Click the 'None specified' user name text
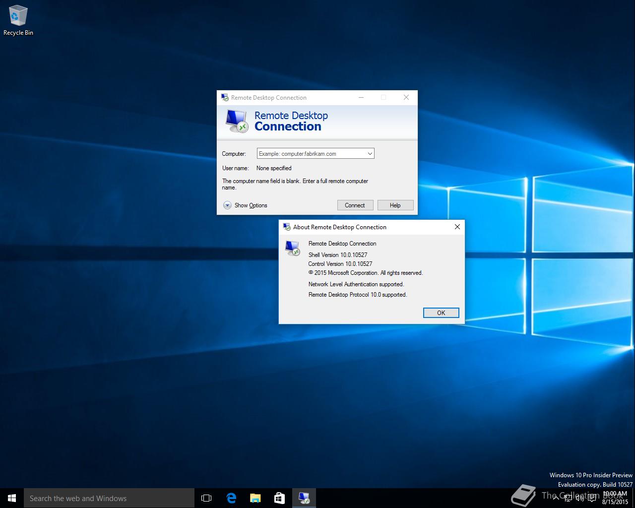 (274, 168)
